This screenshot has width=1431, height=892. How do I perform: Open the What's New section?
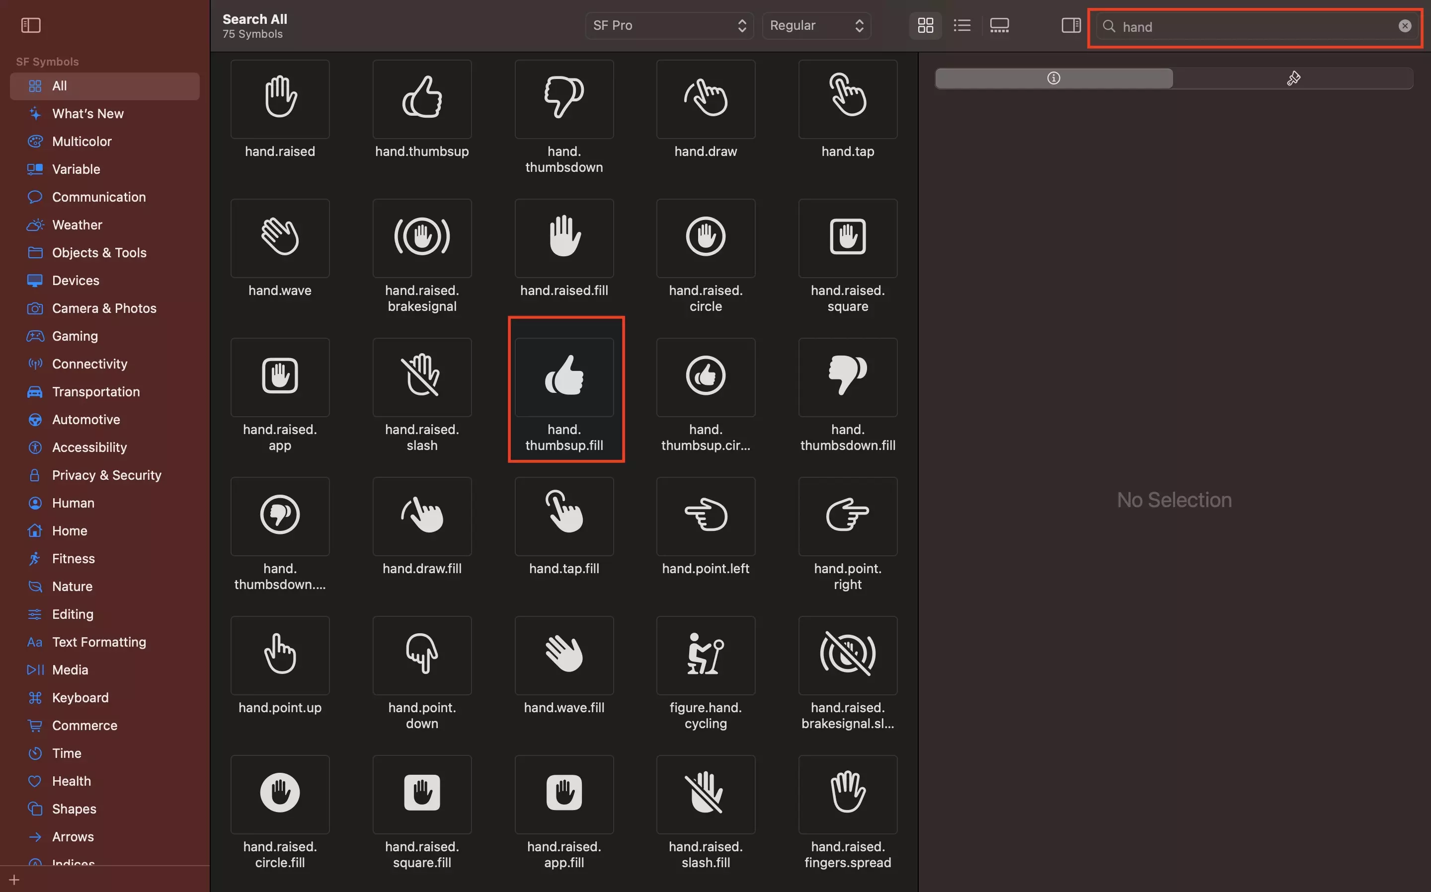(87, 114)
